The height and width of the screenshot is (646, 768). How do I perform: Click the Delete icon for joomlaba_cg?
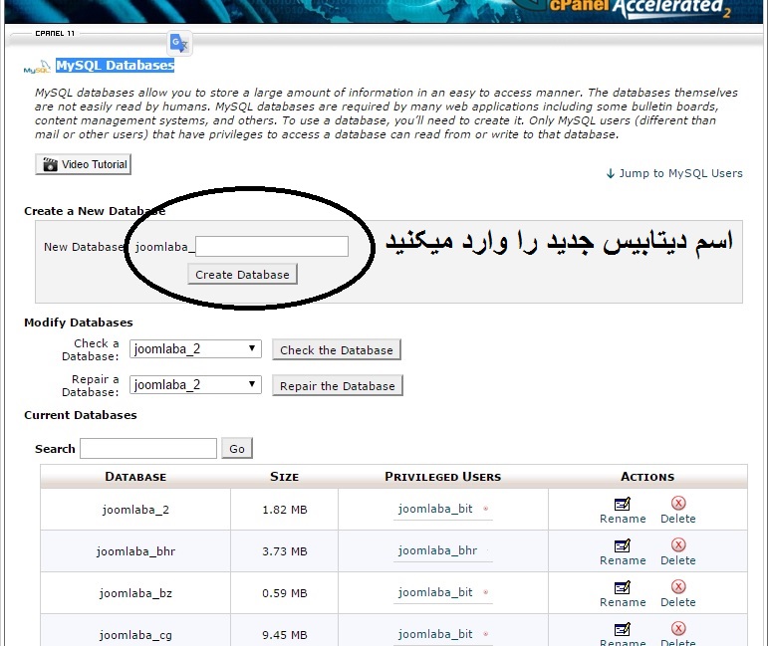tap(678, 629)
